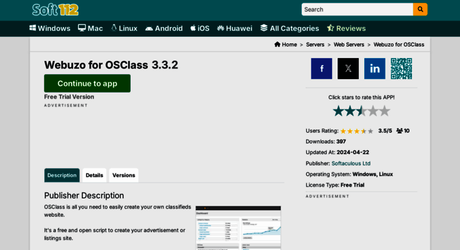Screen dimensions: 460x250
Task: Open the Windows category
Action: (x=50, y=28)
